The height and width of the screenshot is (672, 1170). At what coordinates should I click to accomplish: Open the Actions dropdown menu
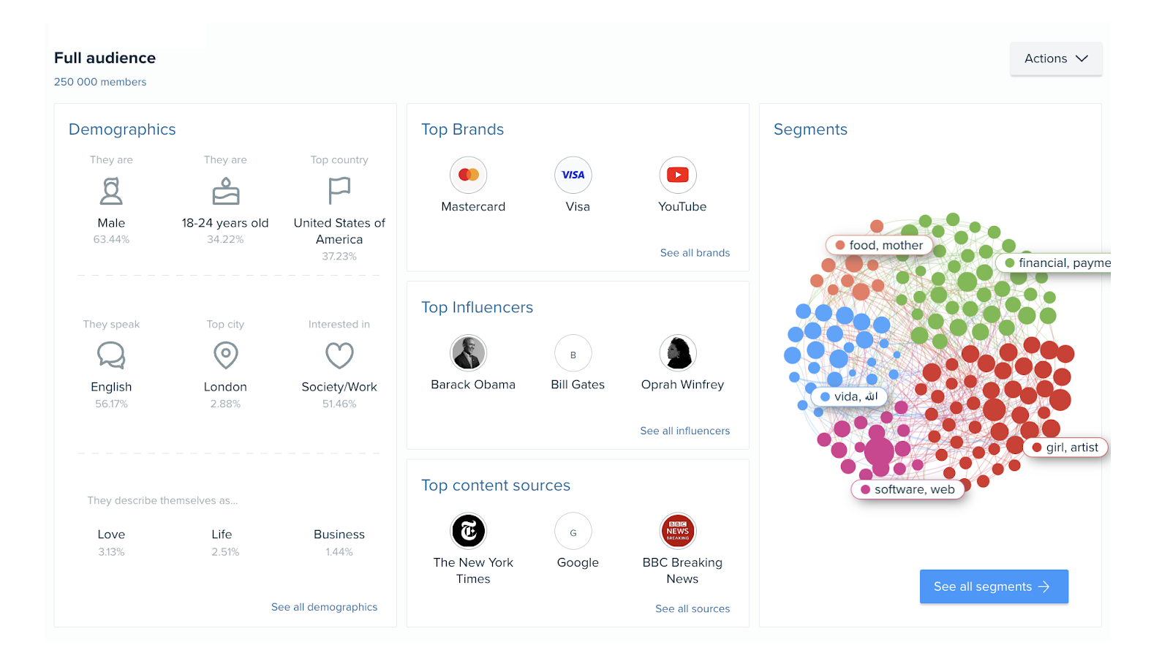1055,58
